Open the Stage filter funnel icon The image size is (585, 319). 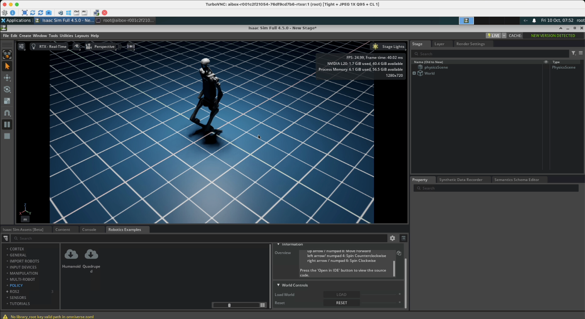[x=573, y=53]
